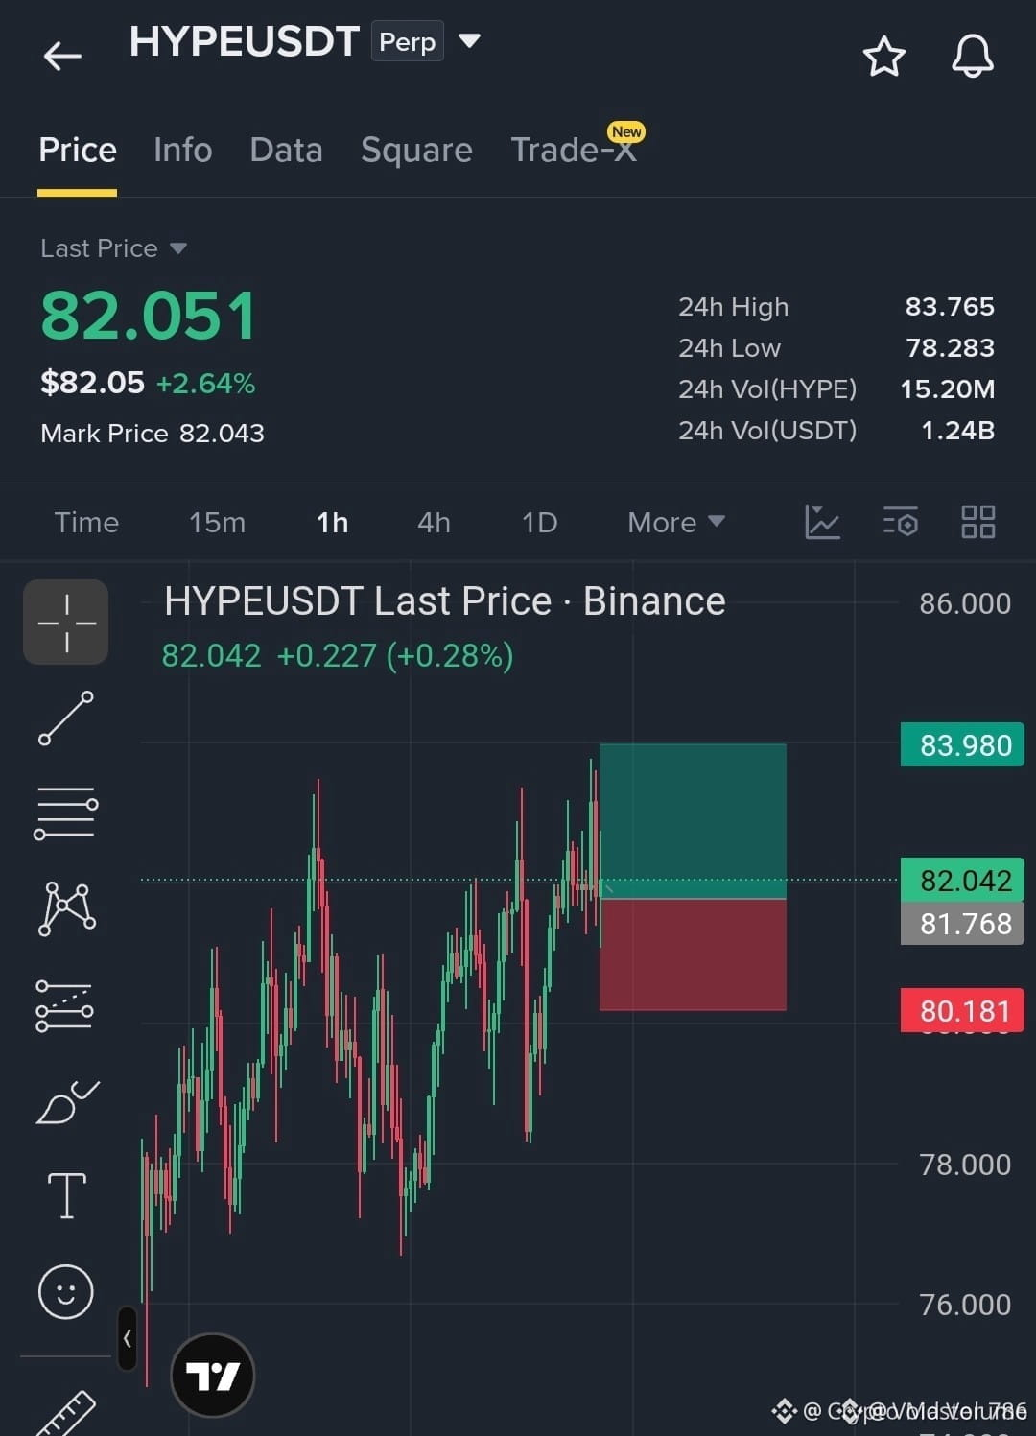Go back using the arrow icon

[x=62, y=56]
